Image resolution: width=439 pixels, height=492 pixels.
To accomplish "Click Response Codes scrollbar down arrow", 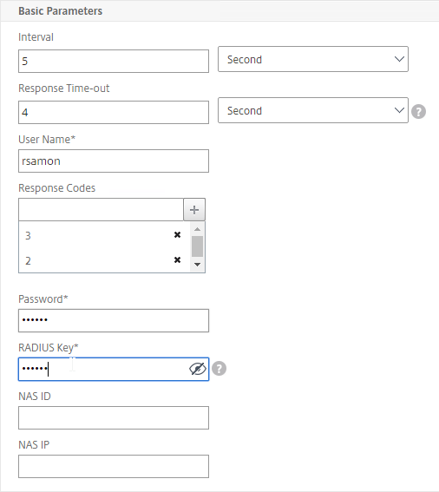I will tap(198, 265).
